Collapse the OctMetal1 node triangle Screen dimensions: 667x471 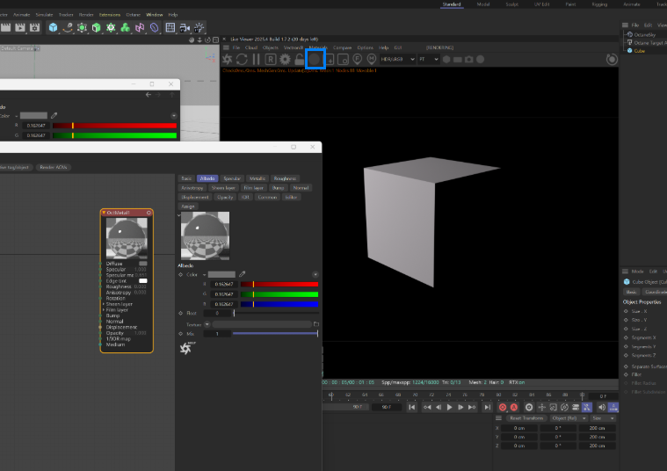coord(104,212)
